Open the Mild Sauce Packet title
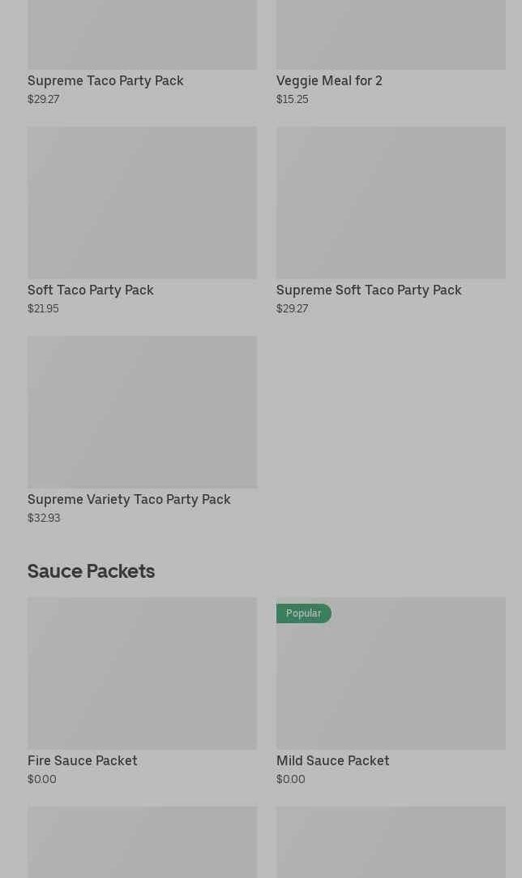522x878 pixels. [x=332, y=760]
